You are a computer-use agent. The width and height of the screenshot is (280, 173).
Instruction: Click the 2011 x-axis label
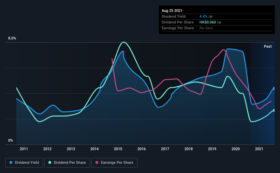pos(24,149)
